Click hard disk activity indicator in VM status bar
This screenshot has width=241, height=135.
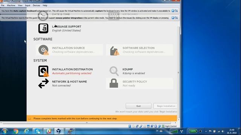[x=130, y=126]
